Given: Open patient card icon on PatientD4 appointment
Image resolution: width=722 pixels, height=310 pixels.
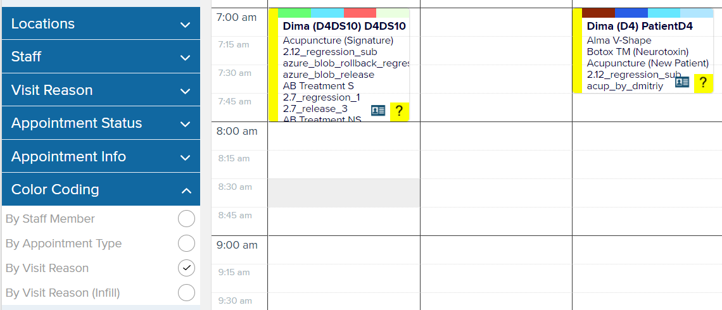Looking at the screenshot, I should (682, 82).
